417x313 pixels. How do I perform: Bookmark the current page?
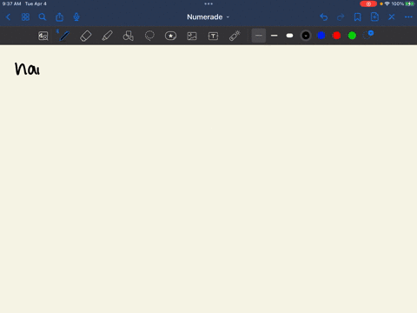click(x=358, y=17)
